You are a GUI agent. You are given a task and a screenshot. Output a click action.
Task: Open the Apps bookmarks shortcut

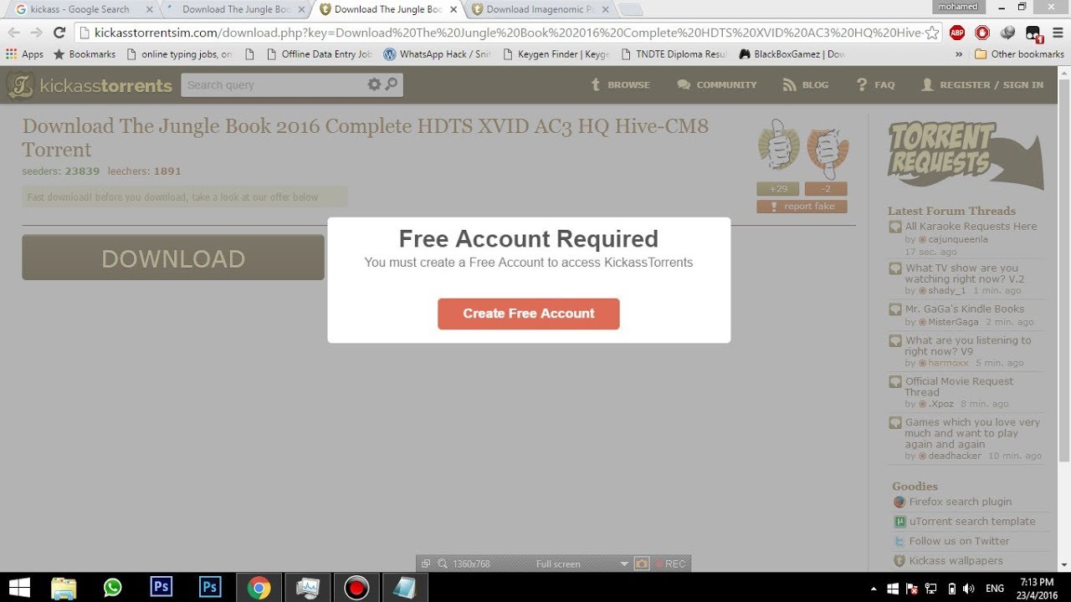[x=24, y=54]
